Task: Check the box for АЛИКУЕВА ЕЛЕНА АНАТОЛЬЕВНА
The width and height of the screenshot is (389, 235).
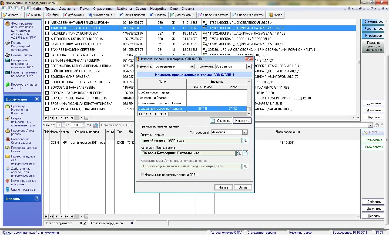Action: click(47, 28)
